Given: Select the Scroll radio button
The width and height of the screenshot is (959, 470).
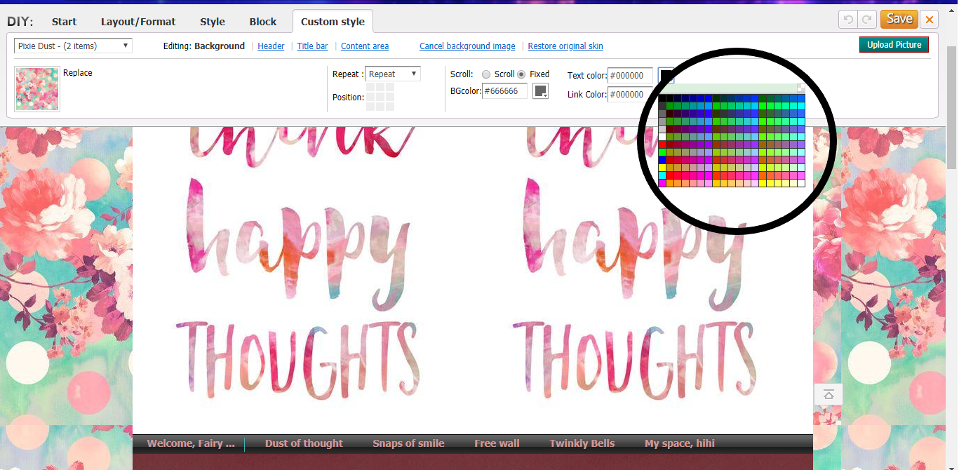Looking at the screenshot, I should coord(486,74).
